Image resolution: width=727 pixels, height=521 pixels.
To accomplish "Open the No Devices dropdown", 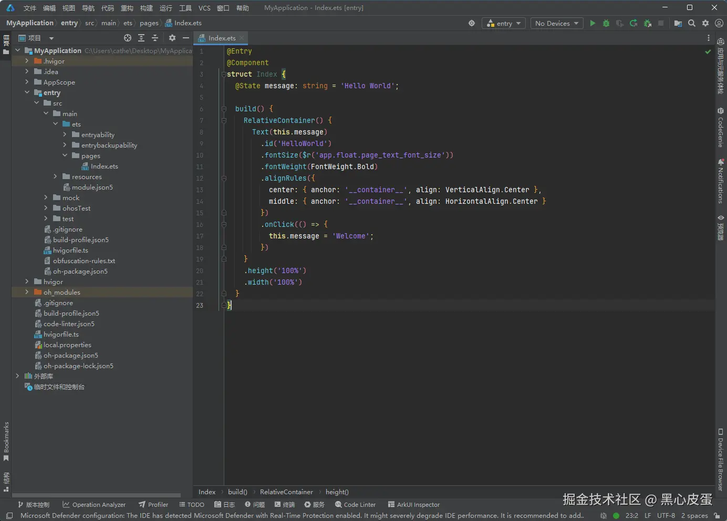I will point(556,23).
